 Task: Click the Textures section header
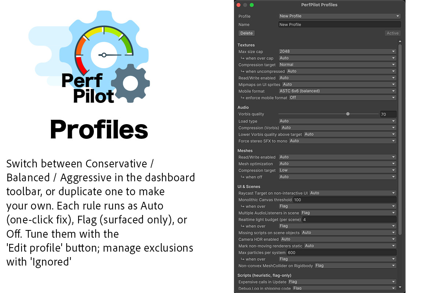point(246,45)
